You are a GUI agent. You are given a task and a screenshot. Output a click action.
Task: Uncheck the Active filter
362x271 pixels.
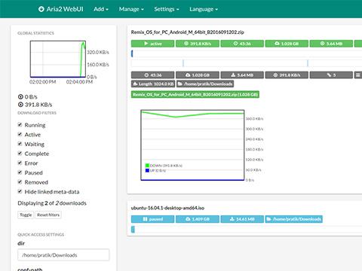coord(20,134)
